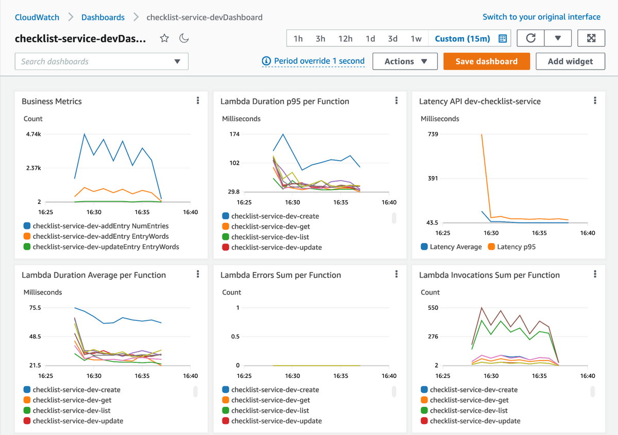This screenshot has width=618, height=435.
Task: Click the orange addEntry EntryWords legend swatch
Action: (27, 236)
